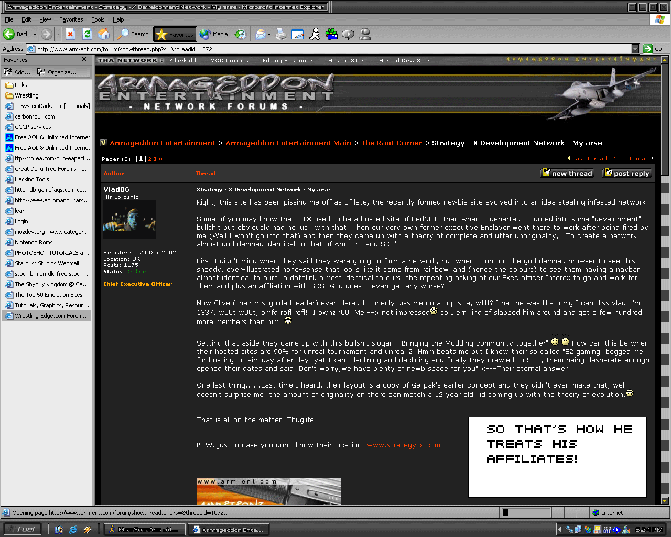This screenshot has height=537, width=671.
Task: Close the Favorites sidebar pane
Action: coord(84,60)
